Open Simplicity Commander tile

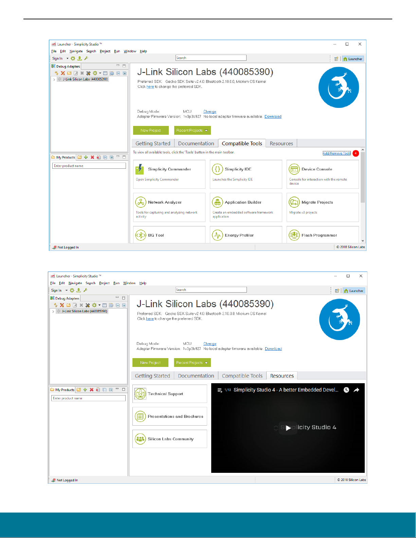pyautogui.click(x=169, y=174)
